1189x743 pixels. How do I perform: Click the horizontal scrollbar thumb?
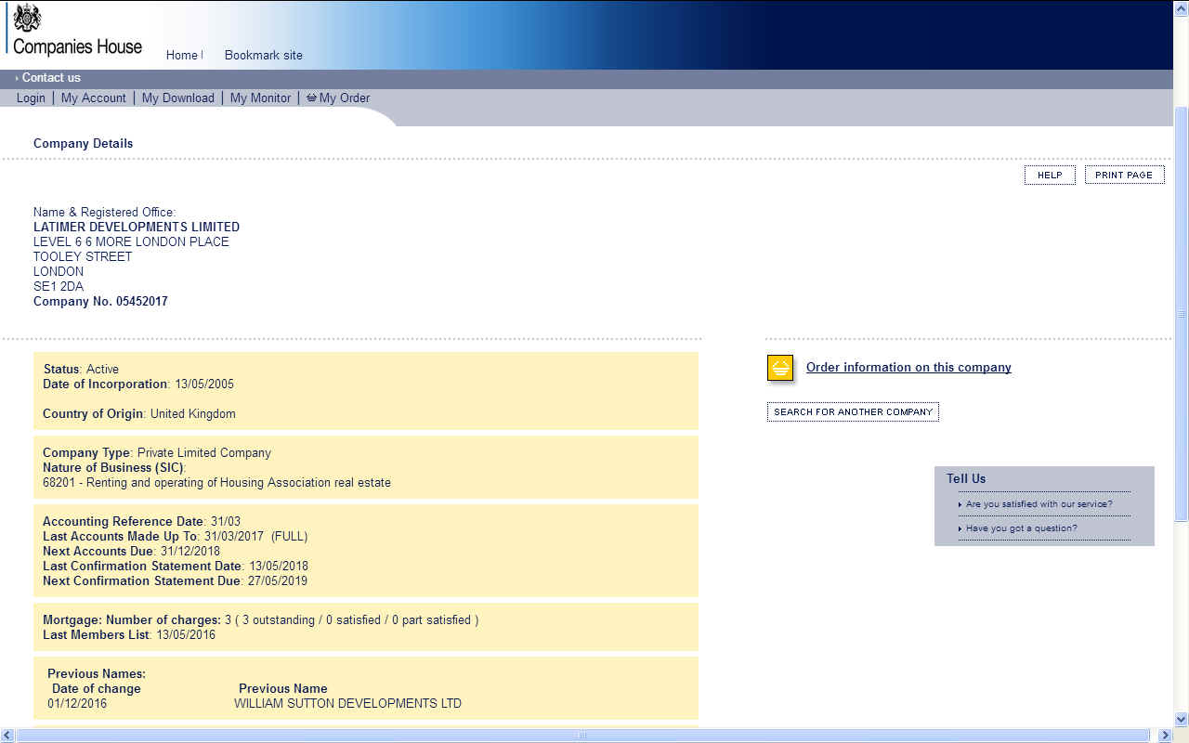coord(582,736)
